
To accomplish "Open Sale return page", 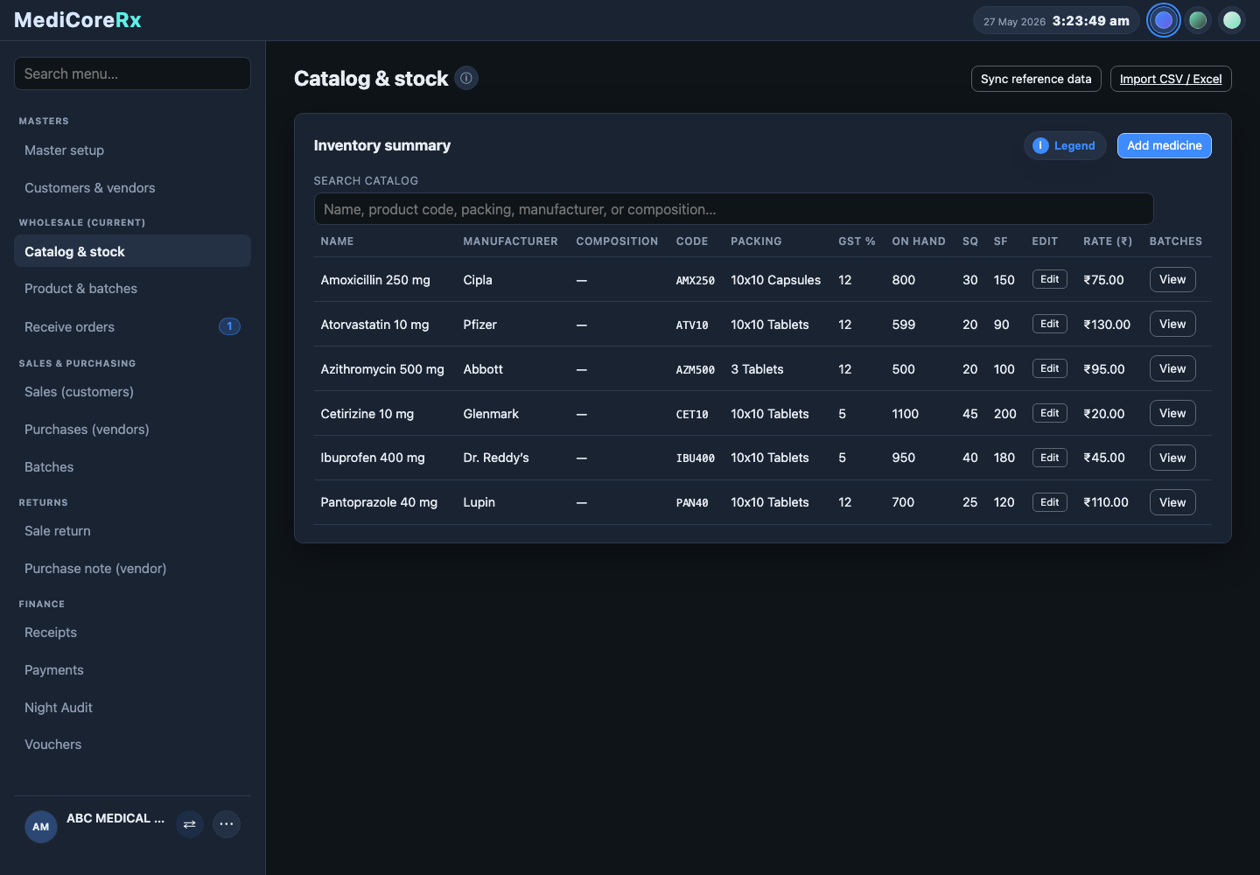I will [x=133, y=531].
